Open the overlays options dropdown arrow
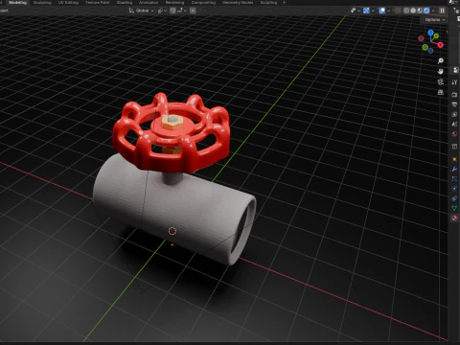The image size is (460, 345). coord(388,11)
